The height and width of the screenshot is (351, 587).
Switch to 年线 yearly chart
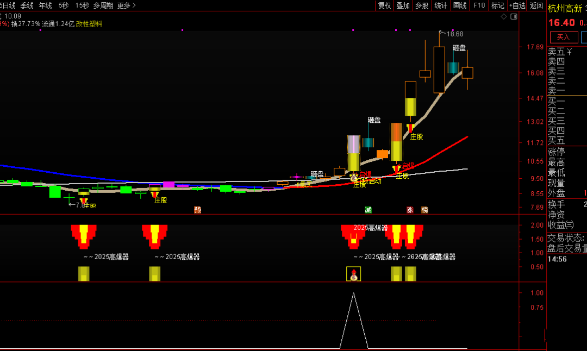[46, 5]
